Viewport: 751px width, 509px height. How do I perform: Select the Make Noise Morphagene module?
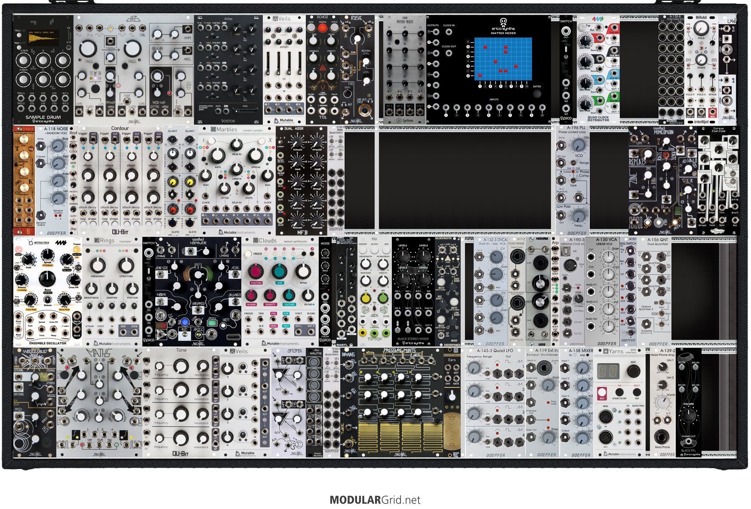(198, 291)
